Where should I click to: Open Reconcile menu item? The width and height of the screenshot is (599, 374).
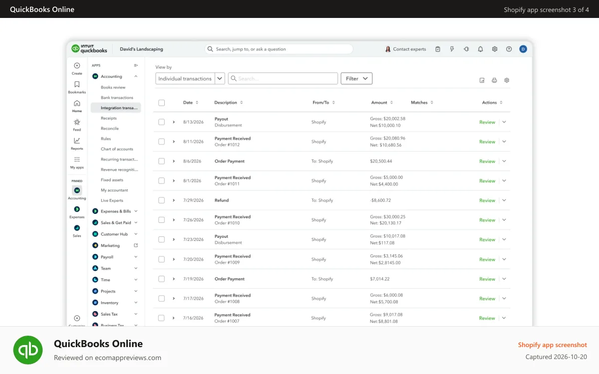110,129
